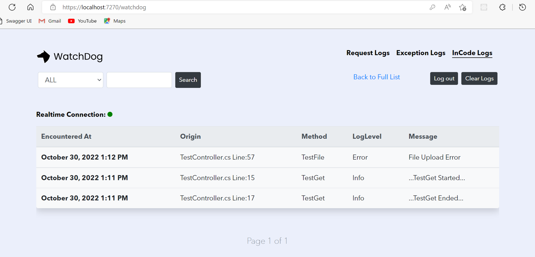Open Maps bookmark
Screen dimensions: 535x257
click(x=115, y=21)
